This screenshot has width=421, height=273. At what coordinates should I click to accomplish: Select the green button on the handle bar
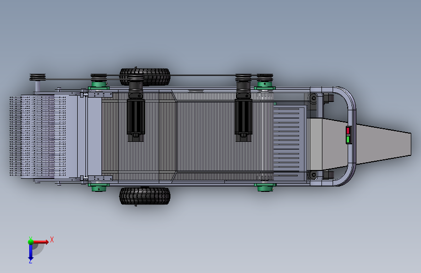click(x=348, y=139)
